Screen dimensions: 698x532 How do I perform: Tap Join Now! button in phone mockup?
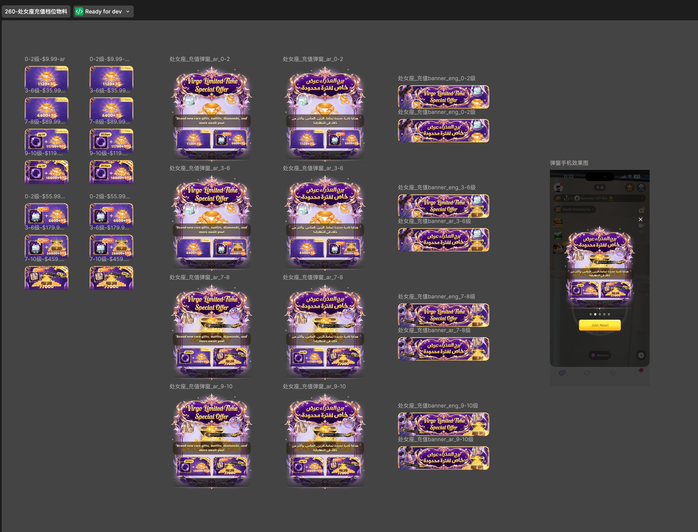[600, 325]
